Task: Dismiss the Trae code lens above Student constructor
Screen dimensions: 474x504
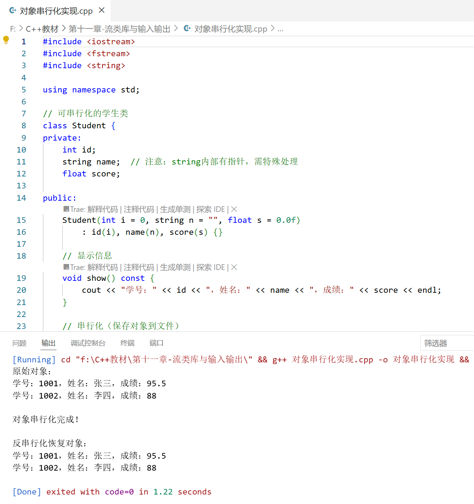Action: (x=234, y=209)
